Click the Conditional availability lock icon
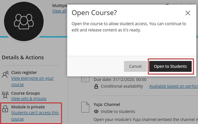The height and width of the screenshot is (124, 198). 96,86
